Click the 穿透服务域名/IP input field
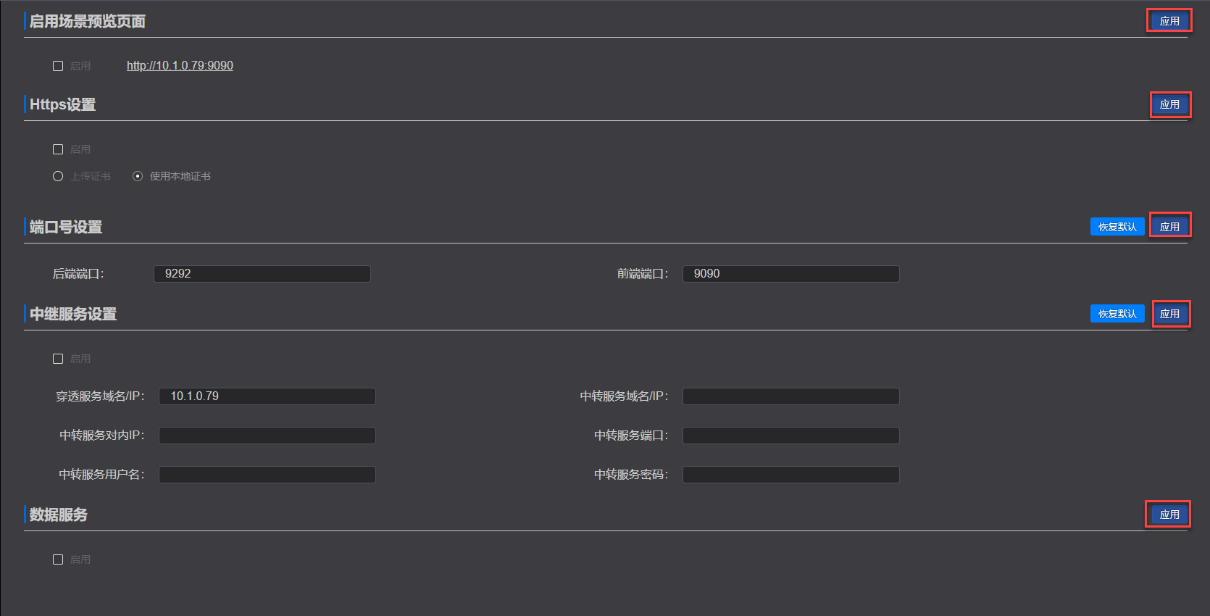Image resolution: width=1210 pixels, height=616 pixels. tap(267, 396)
